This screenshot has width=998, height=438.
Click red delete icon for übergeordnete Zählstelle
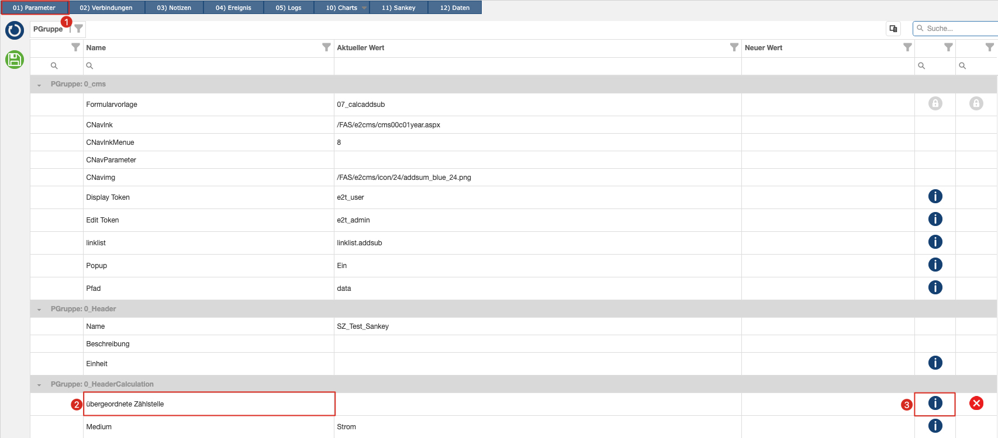point(976,404)
